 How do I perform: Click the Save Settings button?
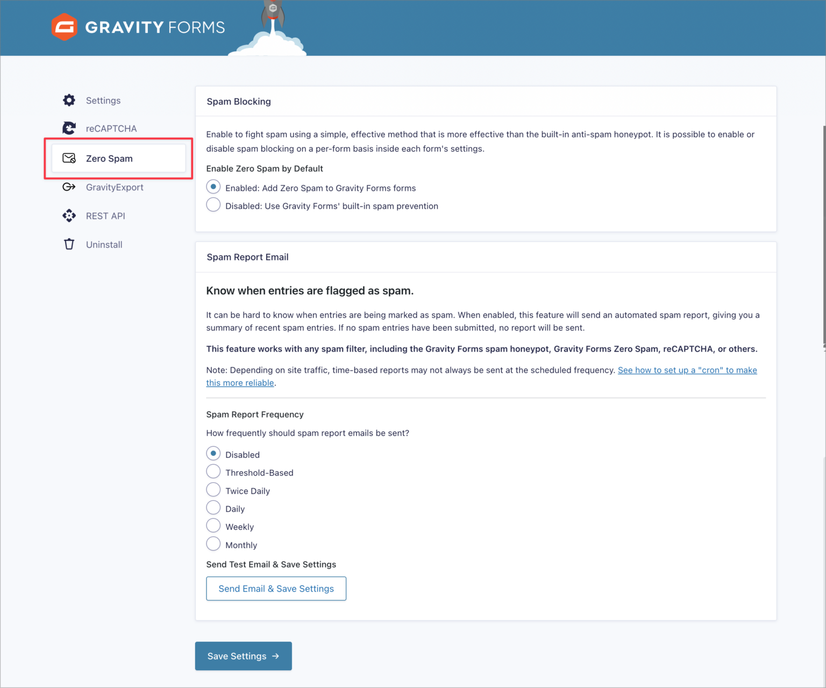[x=243, y=656]
